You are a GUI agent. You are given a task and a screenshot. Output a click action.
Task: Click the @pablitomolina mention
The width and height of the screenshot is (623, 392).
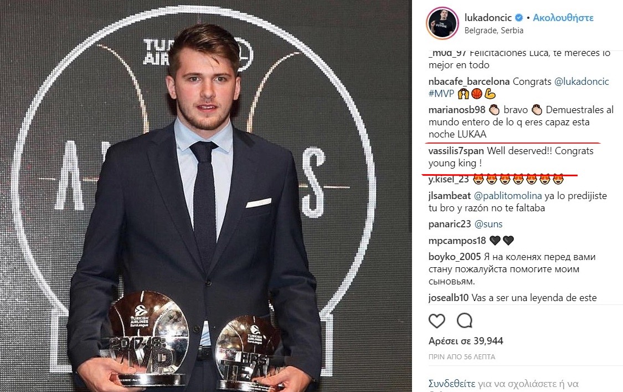pyautogui.click(x=508, y=196)
